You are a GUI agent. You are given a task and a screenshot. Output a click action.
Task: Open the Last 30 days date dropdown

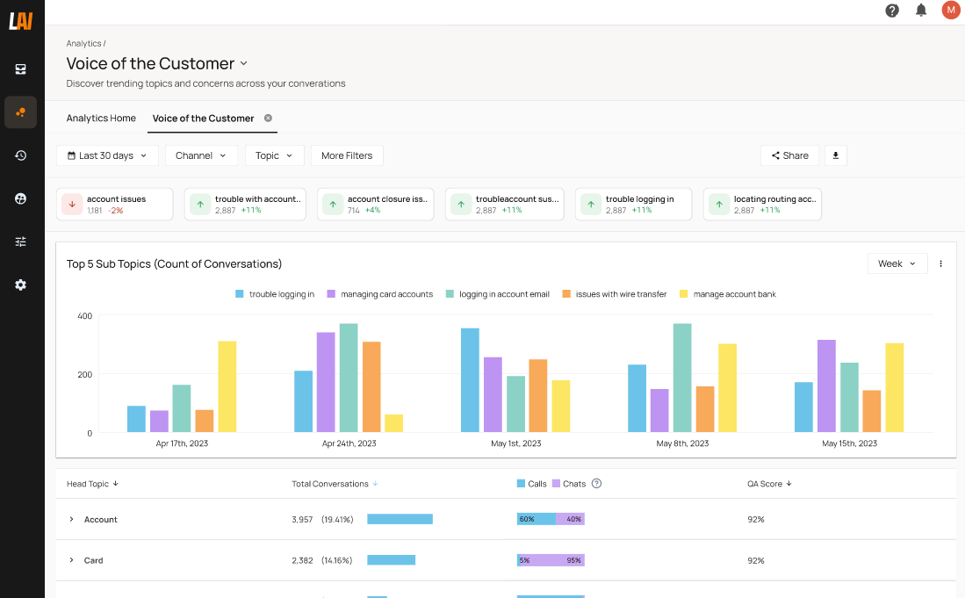[x=107, y=155]
